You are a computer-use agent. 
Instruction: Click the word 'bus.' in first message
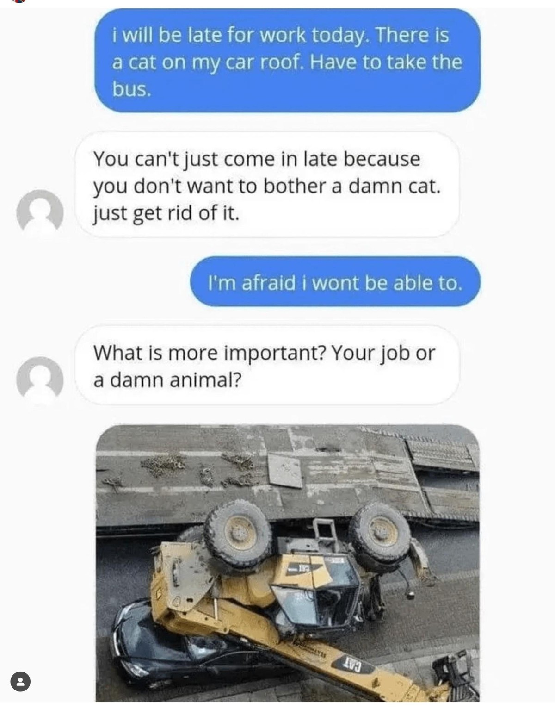pyautogui.click(x=132, y=89)
